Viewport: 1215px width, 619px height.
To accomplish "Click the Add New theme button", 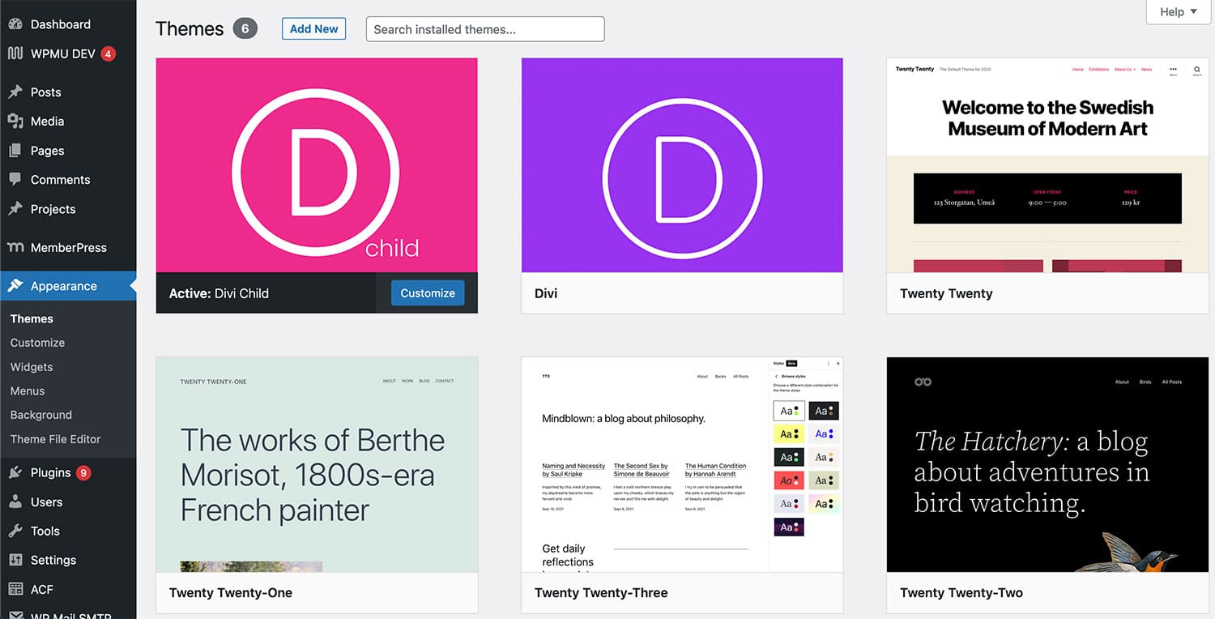I will point(314,29).
